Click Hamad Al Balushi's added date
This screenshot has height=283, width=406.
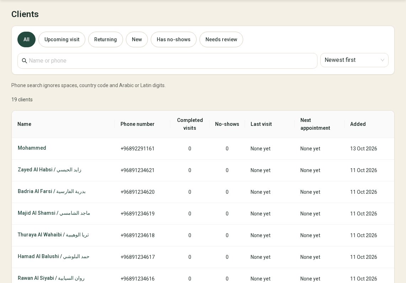pos(364,257)
